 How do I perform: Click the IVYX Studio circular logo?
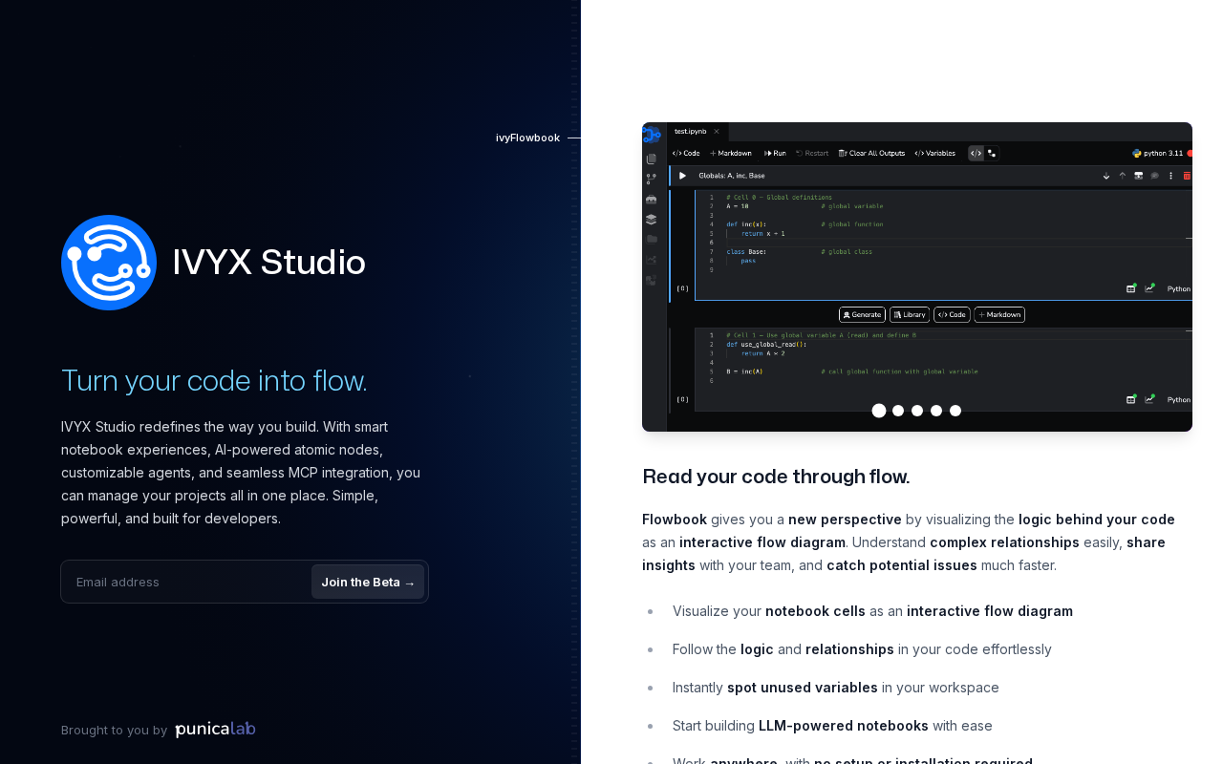pyautogui.click(x=109, y=263)
